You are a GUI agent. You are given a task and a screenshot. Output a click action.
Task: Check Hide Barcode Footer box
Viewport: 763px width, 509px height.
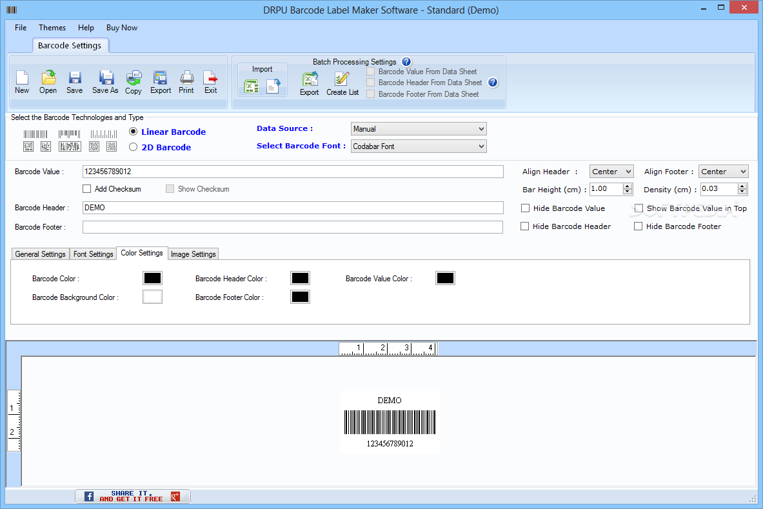click(638, 226)
